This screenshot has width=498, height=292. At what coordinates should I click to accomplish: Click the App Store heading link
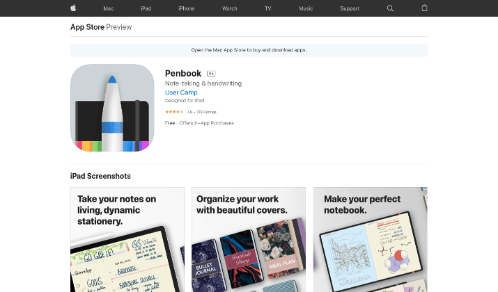tap(87, 27)
